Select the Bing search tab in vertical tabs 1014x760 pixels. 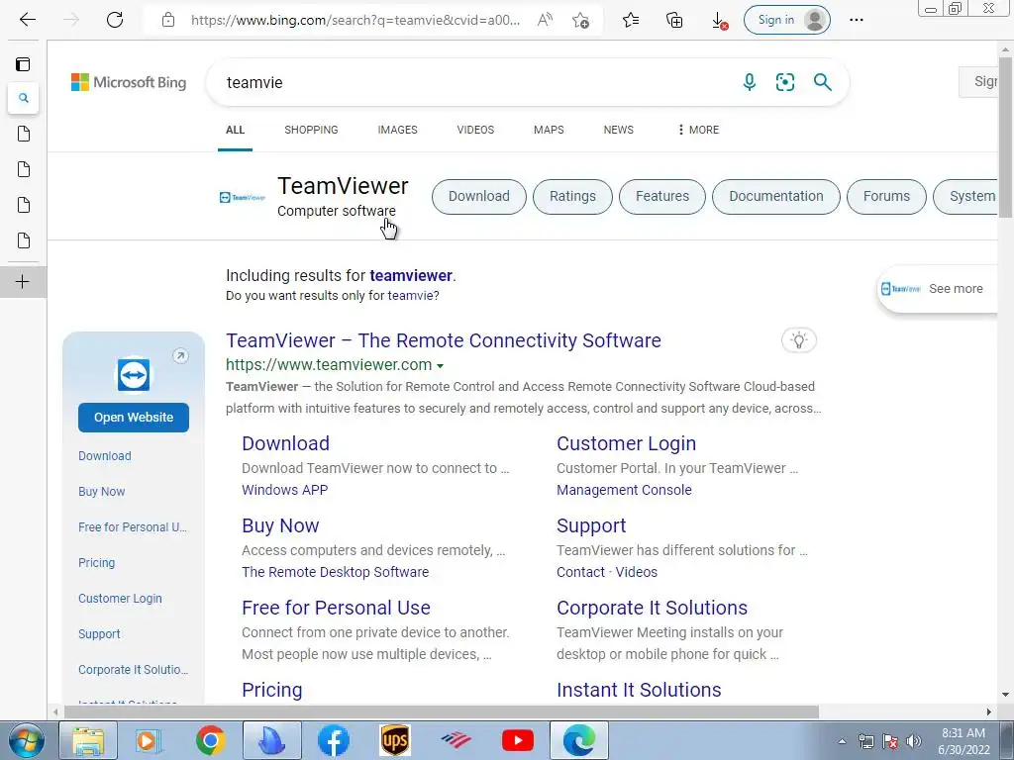tap(24, 98)
